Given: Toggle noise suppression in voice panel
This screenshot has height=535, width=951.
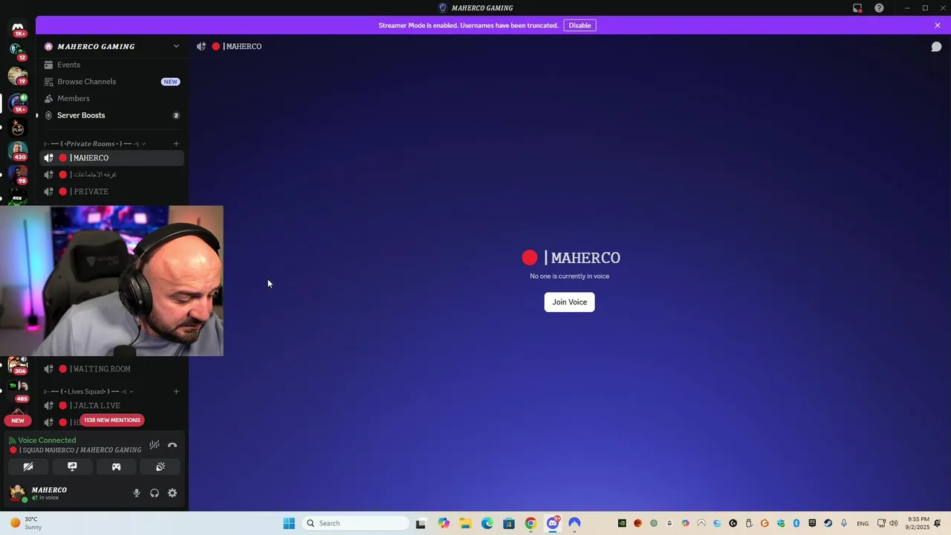Looking at the screenshot, I should (x=154, y=445).
